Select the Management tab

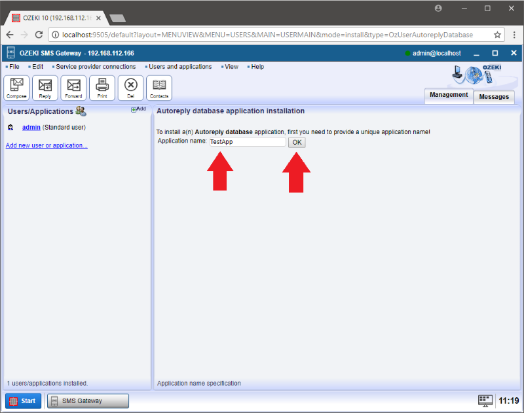coord(449,95)
